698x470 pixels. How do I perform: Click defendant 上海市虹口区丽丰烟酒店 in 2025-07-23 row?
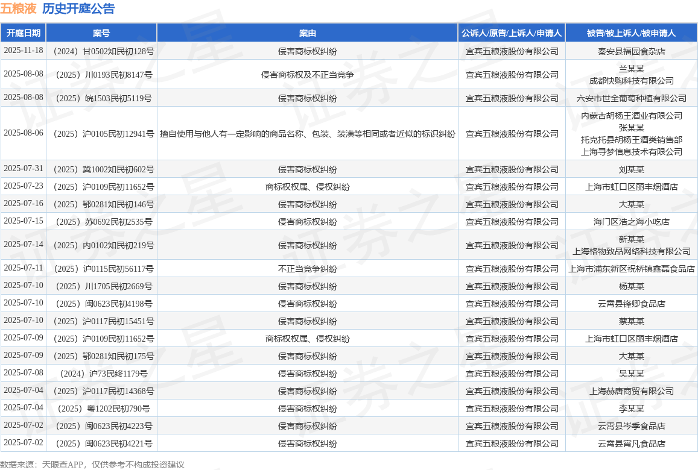click(631, 187)
